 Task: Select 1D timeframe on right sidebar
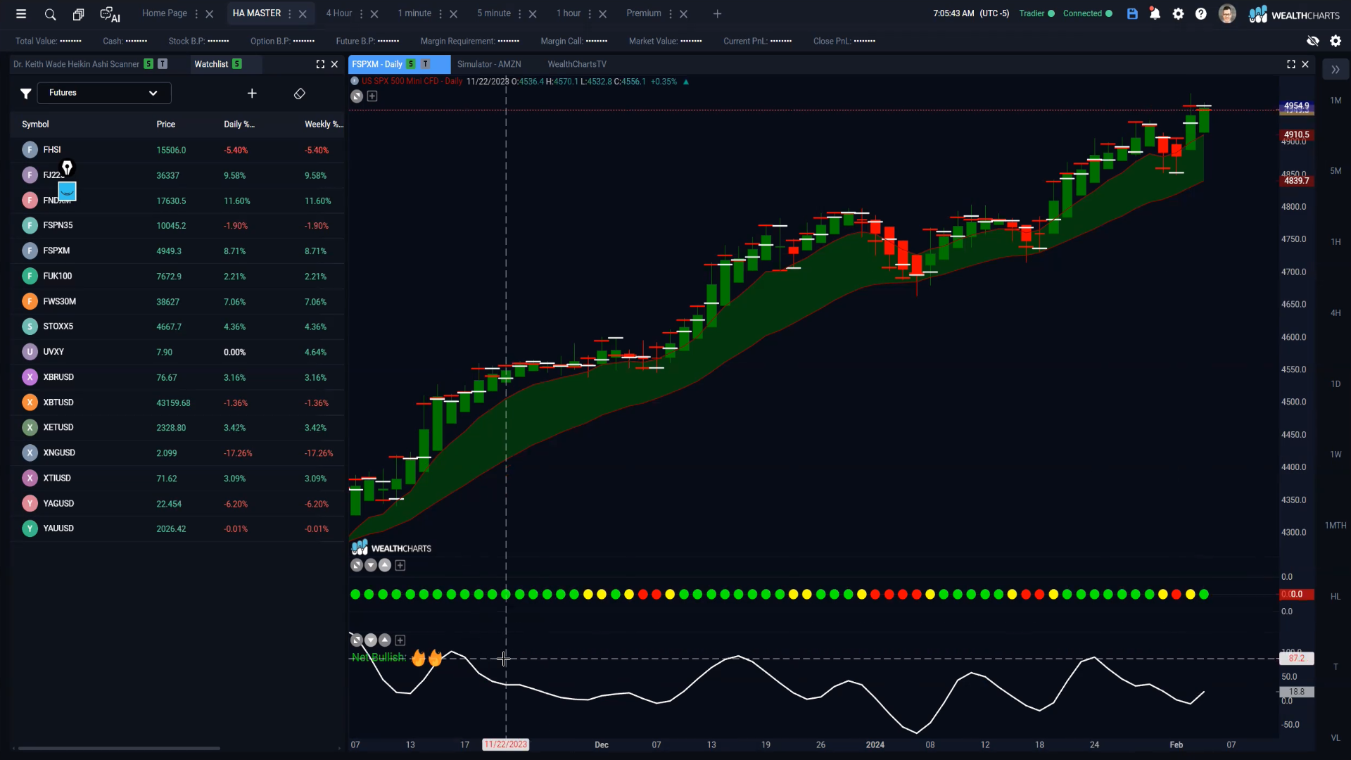(x=1336, y=384)
